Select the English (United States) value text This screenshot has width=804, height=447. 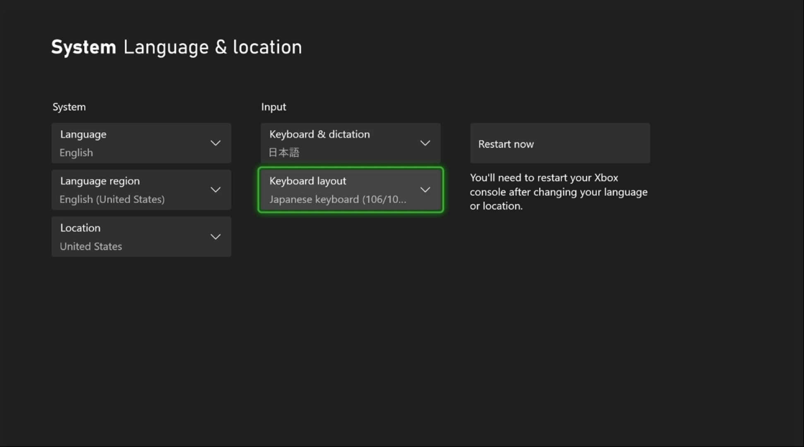tap(112, 199)
